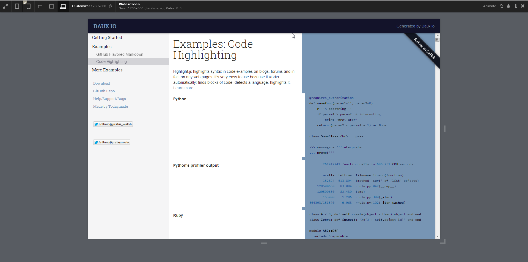Open GitHub Flavored Markdown page
The image size is (528, 262).
(120, 54)
